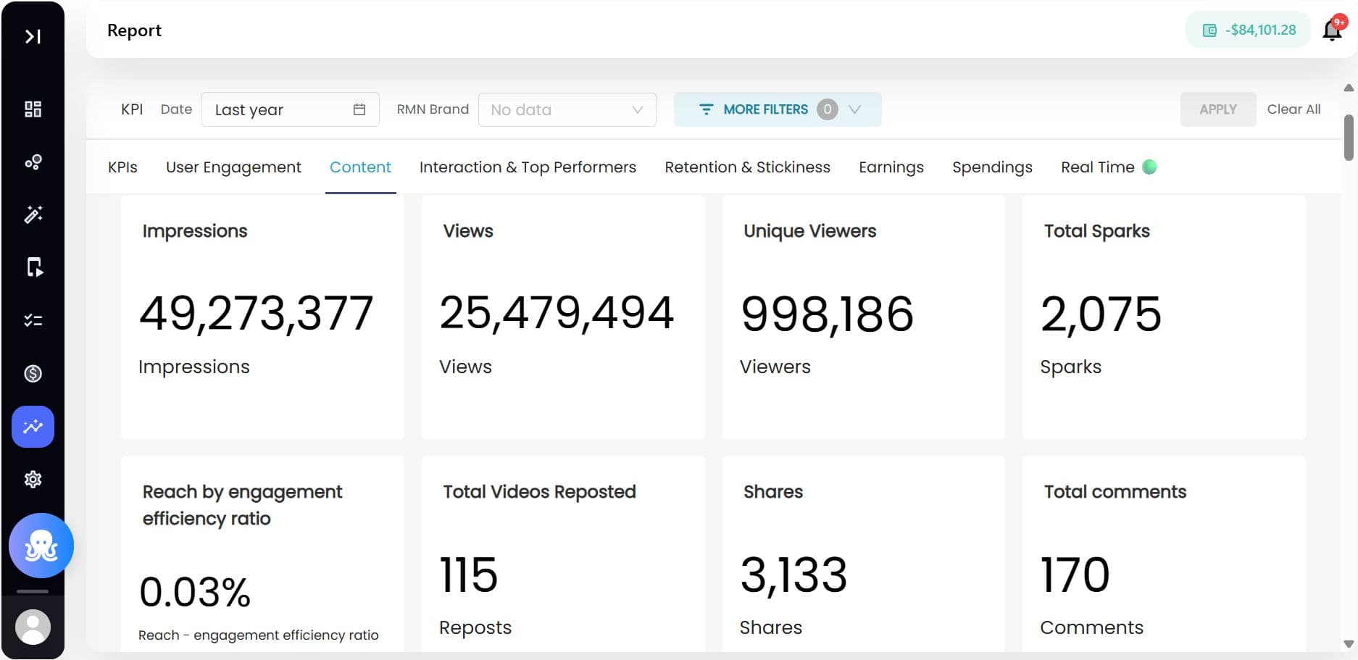Open the Real Time tab
Viewport: 1358px width, 660px height.
tap(1108, 167)
